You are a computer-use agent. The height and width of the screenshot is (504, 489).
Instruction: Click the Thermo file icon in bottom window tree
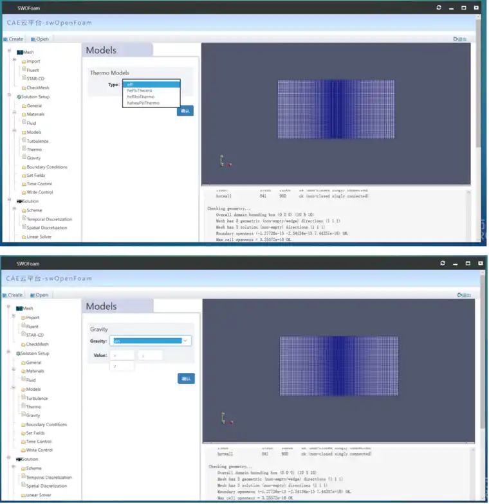click(23, 406)
